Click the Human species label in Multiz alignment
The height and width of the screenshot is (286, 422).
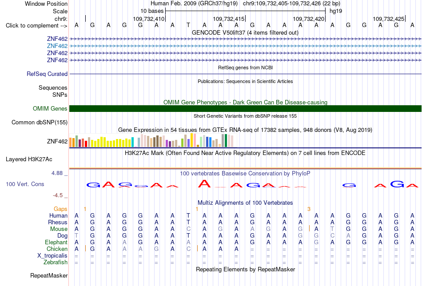(58, 215)
